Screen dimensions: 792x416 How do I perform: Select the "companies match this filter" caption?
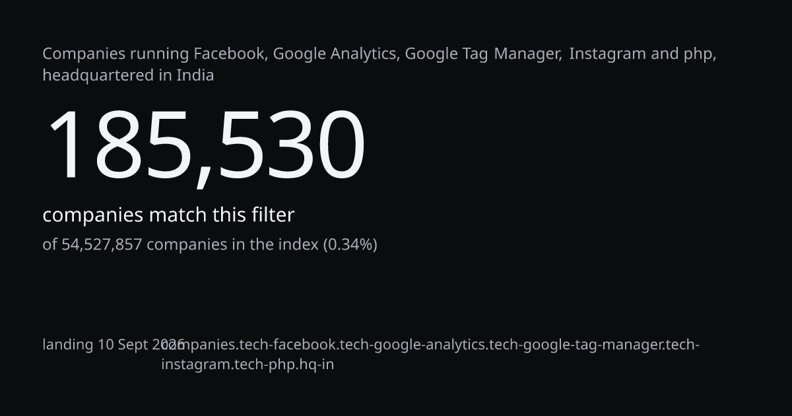point(168,215)
